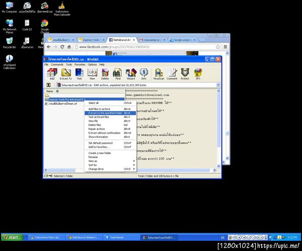Image resolution: width=302 pixels, height=251 pixels.
Task: Choose Delete files in context menu
Action: (110, 125)
